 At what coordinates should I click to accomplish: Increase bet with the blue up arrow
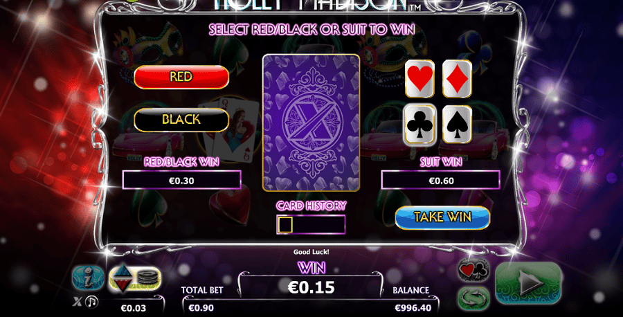tap(123, 270)
